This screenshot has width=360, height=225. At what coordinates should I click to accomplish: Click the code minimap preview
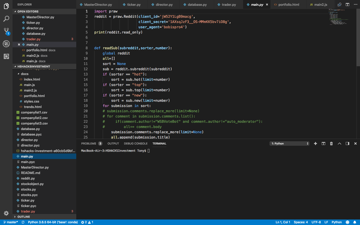click(x=338, y=17)
